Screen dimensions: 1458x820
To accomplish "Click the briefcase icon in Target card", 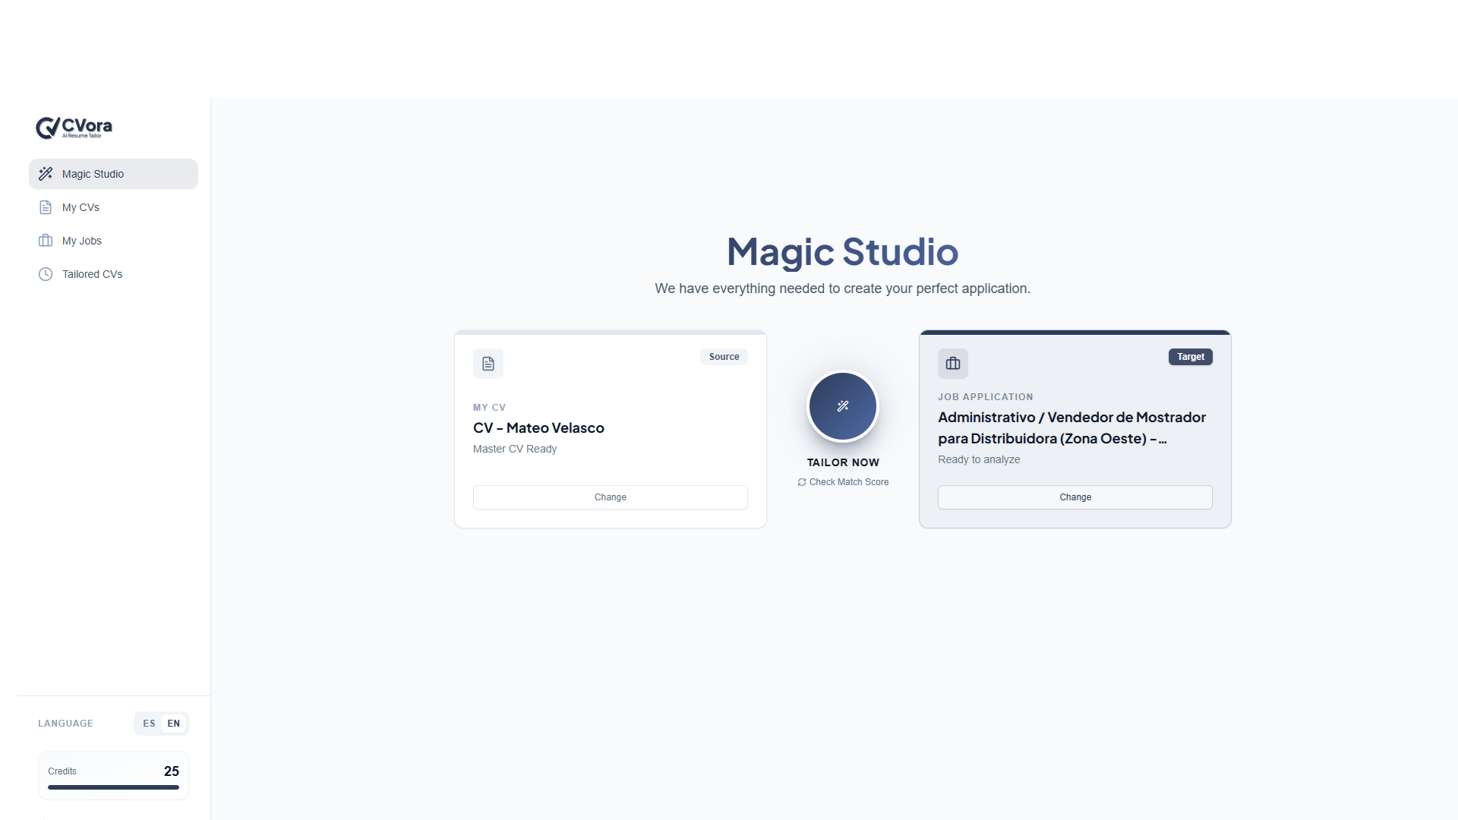I will 952,364.
